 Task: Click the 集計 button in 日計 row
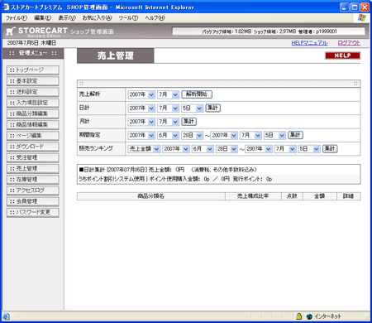[213, 108]
